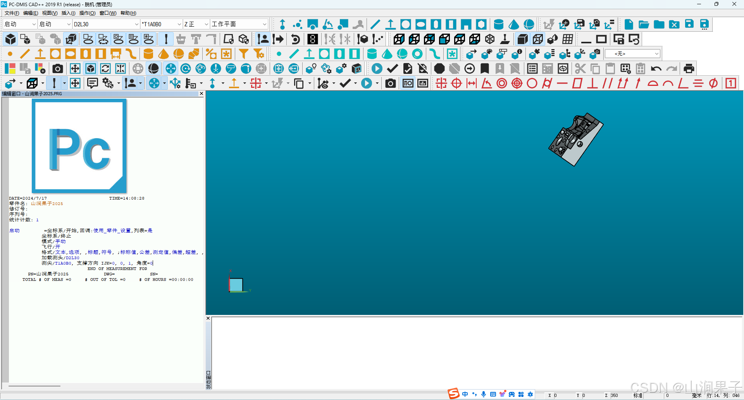Viewport: 744px width, 400px height.
Task: Click the scissors cut icon
Action: 580,68
